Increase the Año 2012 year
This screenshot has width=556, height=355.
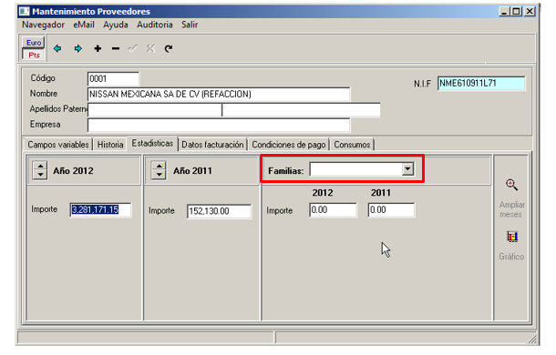(x=40, y=167)
